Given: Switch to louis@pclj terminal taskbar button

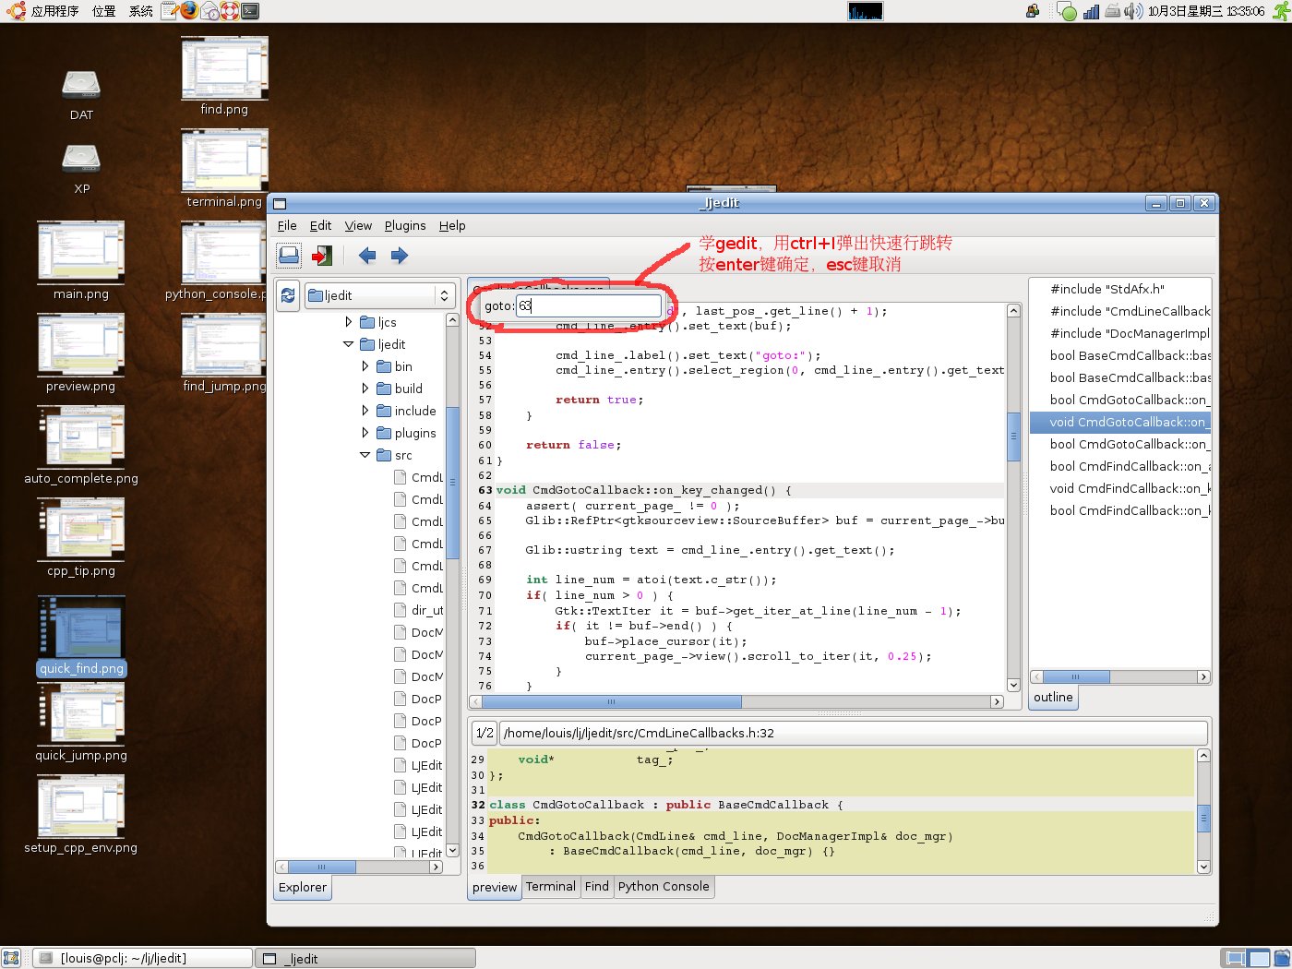Looking at the screenshot, I should (x=143, y=958).
